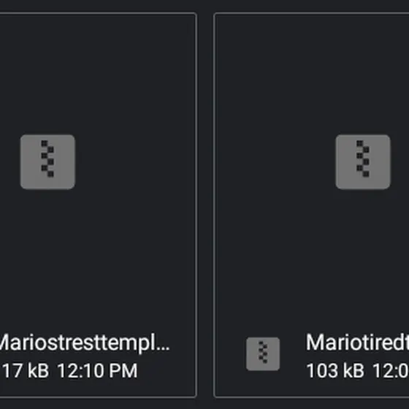Click the 12:10 PM modified time
Screen dimensions: 409x409
[97, 371]
